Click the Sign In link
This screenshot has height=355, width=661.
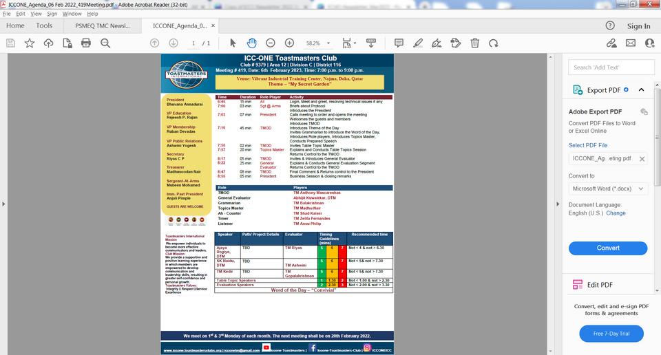pos(638,26)
